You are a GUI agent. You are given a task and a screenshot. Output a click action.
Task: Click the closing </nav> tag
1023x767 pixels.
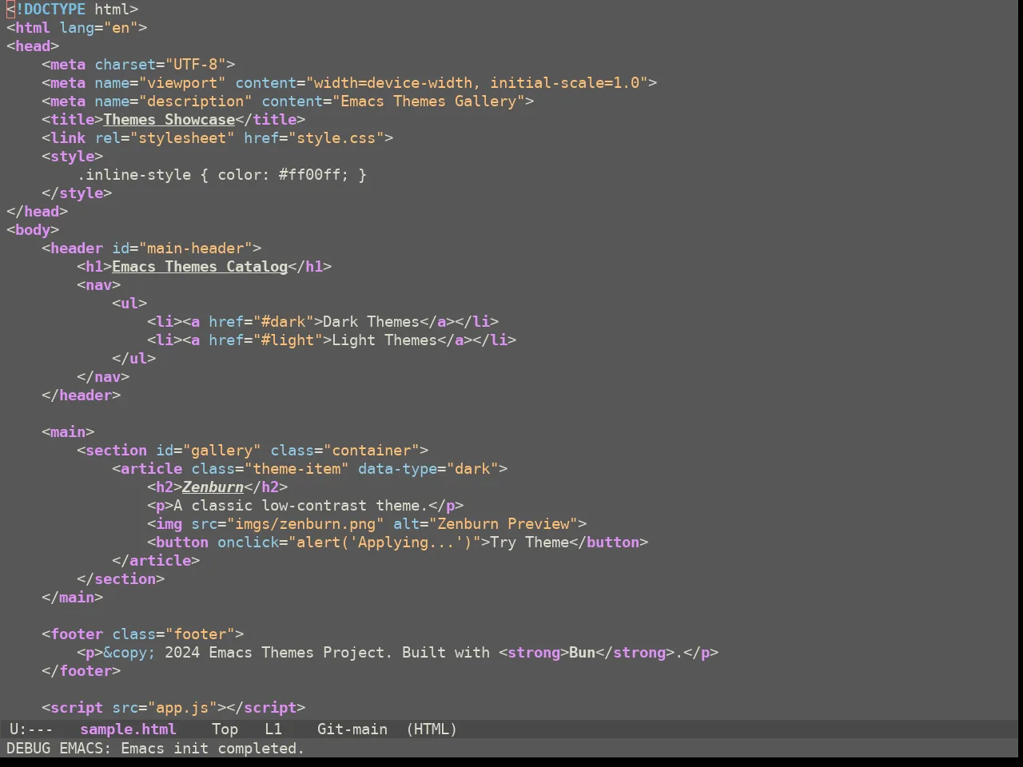(103, 377)
